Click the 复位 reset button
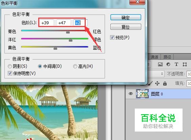This screenshot has height=140, width=191. click(126, 27)
